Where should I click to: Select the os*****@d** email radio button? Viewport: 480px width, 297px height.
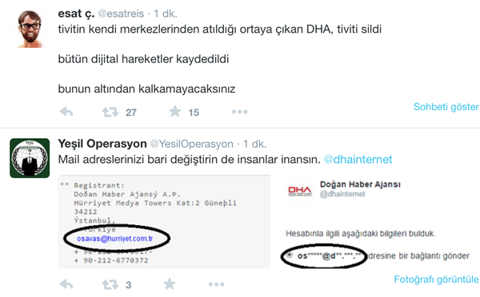(x=290, y=255)
